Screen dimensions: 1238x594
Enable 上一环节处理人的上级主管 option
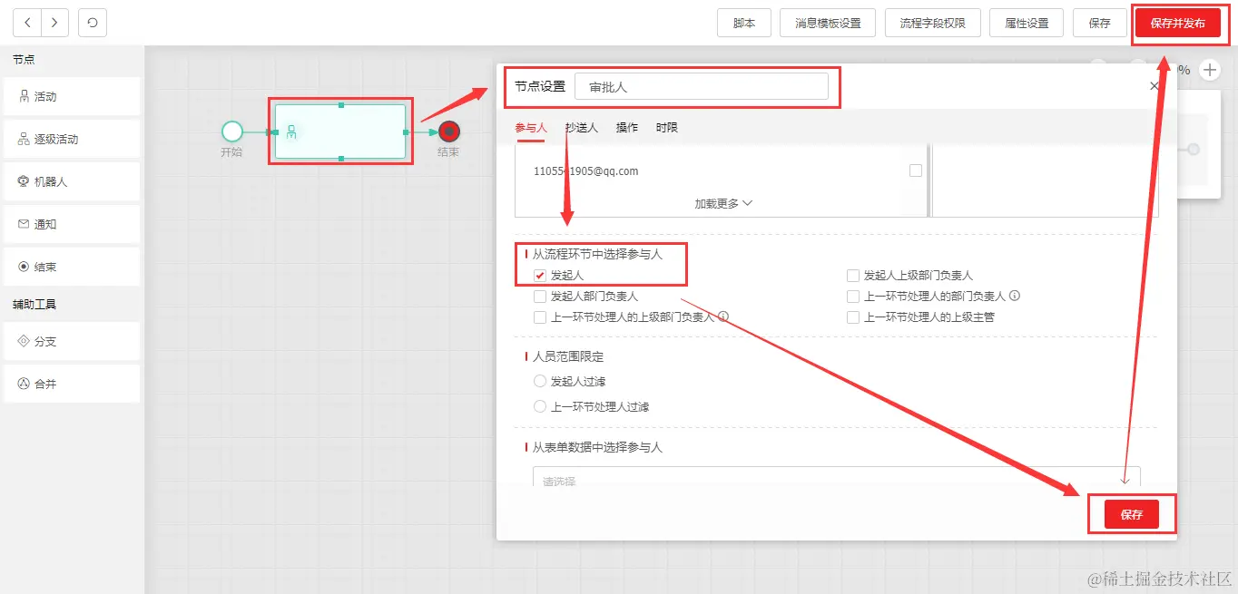(852, 316)
